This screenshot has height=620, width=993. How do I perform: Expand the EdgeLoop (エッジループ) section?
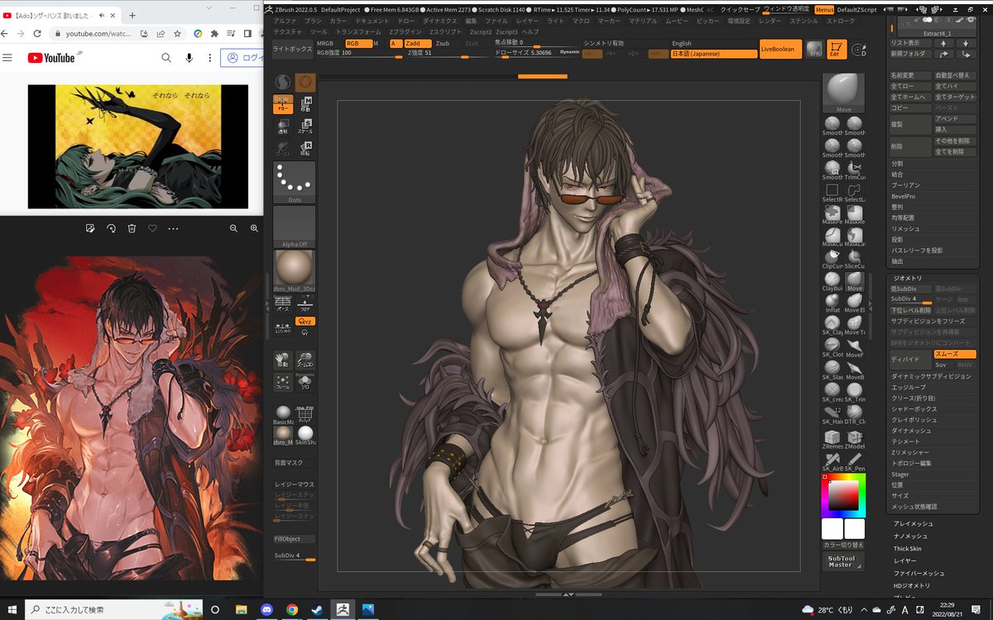pos(909,387)
